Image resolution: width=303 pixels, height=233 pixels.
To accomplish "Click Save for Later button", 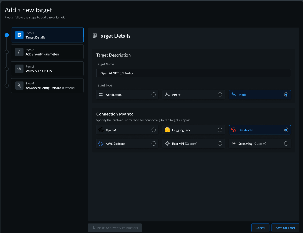I will 285,228.
